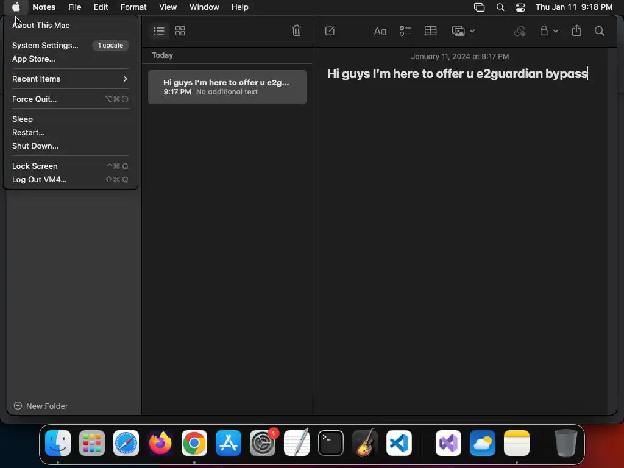Open the media attachment picker
624x468 pixels.
458,31
